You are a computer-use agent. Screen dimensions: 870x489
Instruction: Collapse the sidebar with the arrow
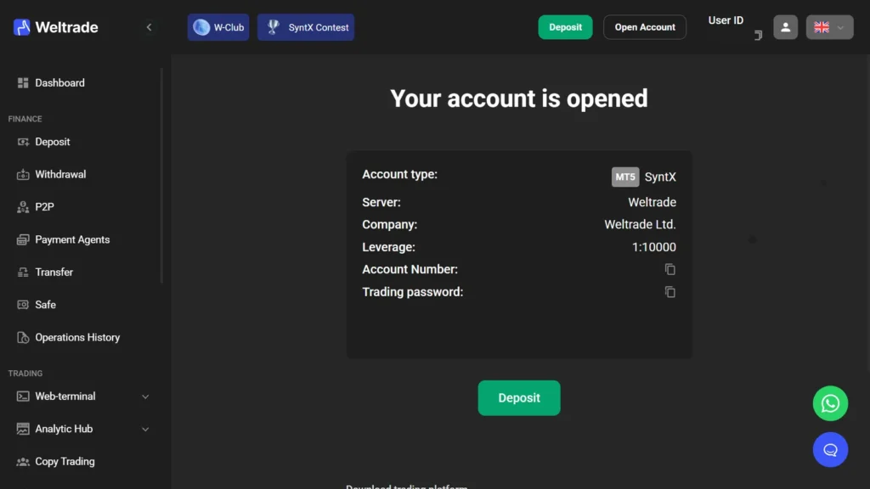(149, 27)
